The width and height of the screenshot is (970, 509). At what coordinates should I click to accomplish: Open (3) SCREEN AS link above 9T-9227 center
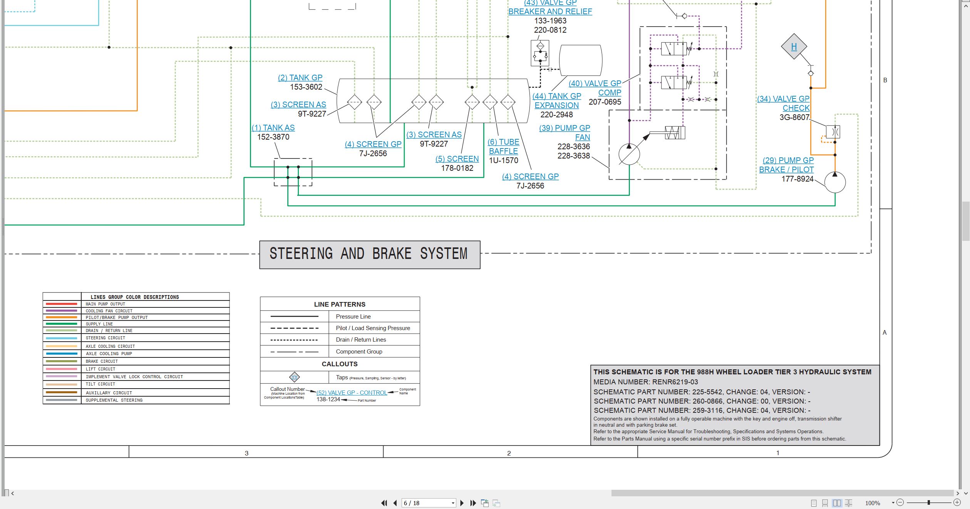[x=434, y=135]
